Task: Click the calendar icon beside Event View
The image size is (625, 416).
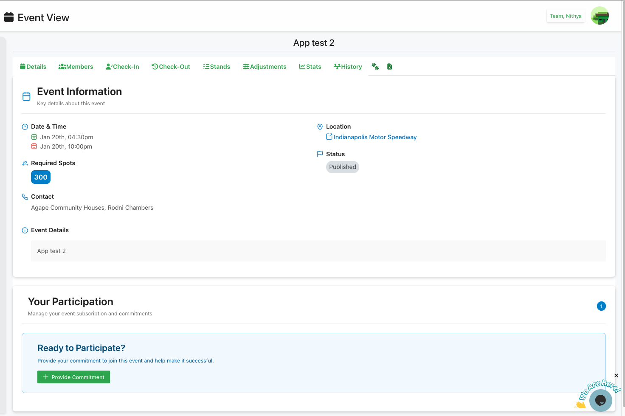Action: pos(9,17)
